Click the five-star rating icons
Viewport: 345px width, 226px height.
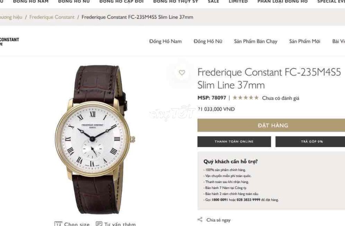tap(245, 98)
